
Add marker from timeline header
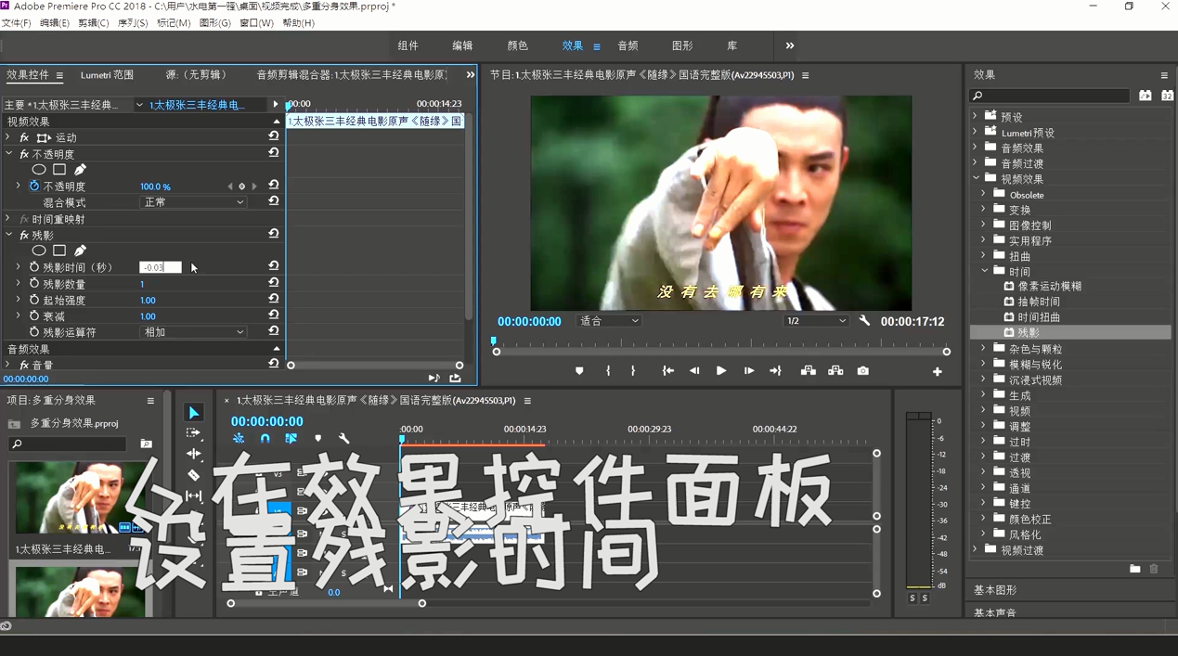pyautogui.click(x=317, y=438)
